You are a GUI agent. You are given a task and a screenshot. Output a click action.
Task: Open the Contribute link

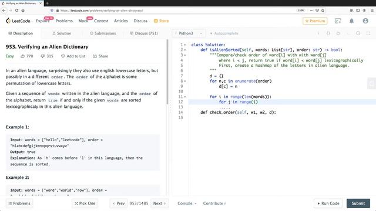click(x=214, y=203)
